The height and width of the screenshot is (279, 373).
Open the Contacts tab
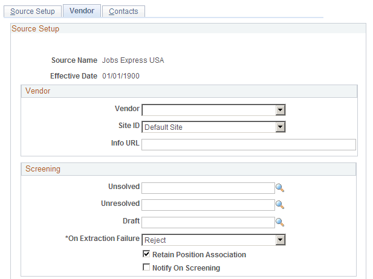pyautogui.click(x=123, y=11)
